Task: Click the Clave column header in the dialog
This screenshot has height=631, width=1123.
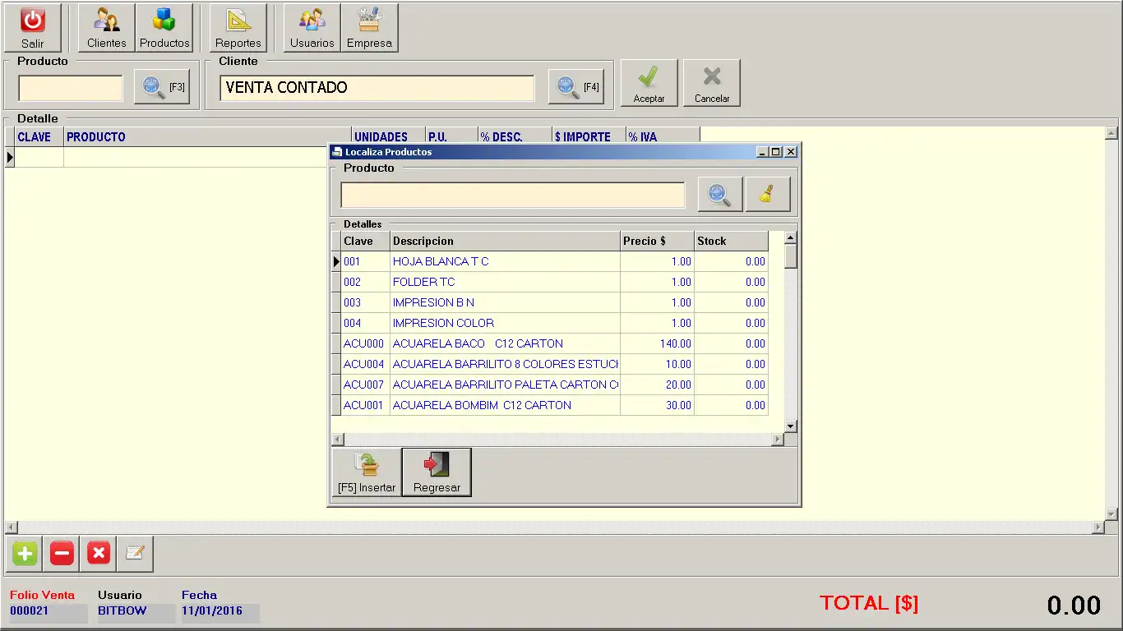Action: [x=365, y=241]
